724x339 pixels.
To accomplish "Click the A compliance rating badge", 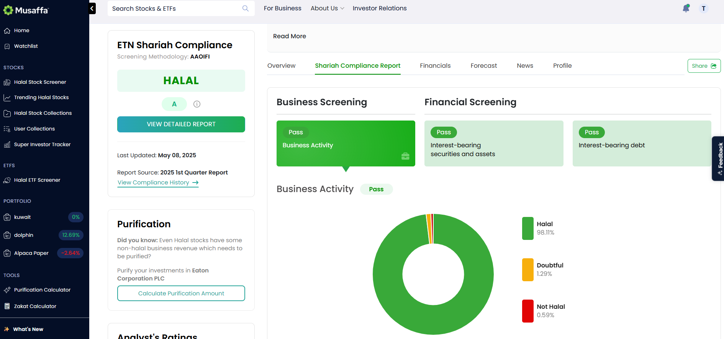I will (x=174, y=104).
